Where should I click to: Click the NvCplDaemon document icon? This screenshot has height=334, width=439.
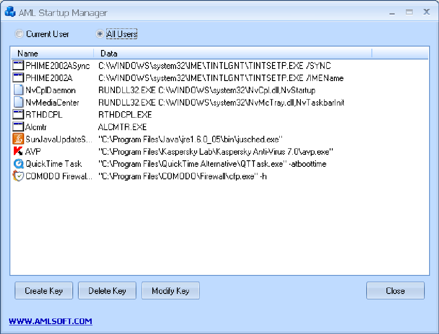pos(18,90)
